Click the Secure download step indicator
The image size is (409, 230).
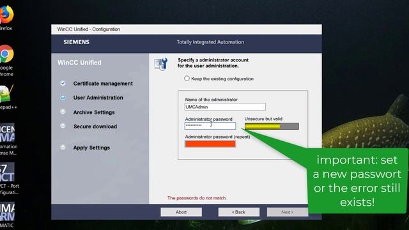tap(63, 126)
